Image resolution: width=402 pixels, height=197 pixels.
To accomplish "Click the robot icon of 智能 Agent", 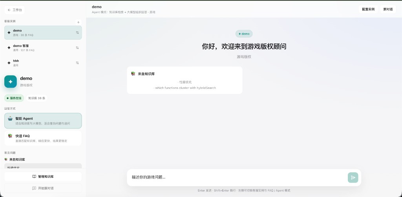I will pos(10,119).
